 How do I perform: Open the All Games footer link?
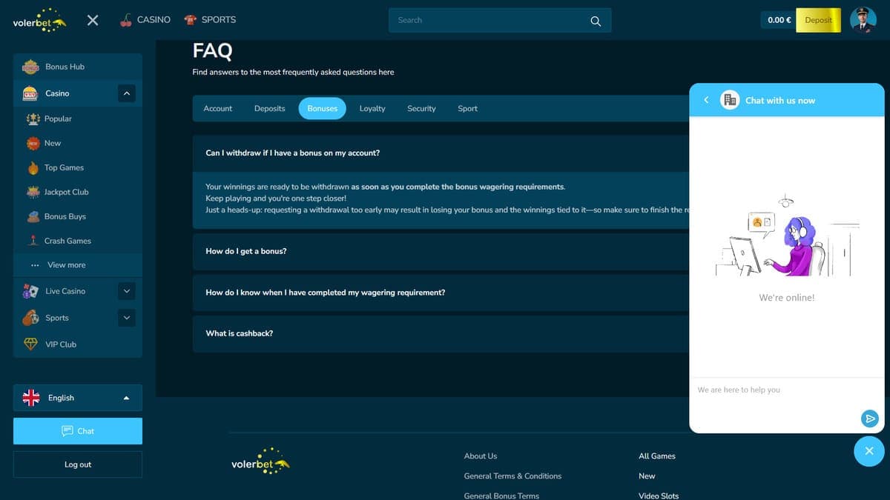657,456
